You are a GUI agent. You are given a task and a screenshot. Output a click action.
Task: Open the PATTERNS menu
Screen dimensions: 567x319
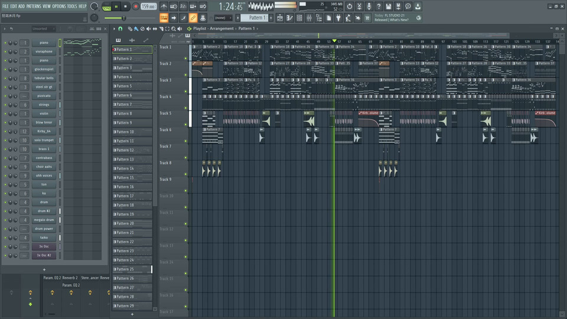[34, 6]
